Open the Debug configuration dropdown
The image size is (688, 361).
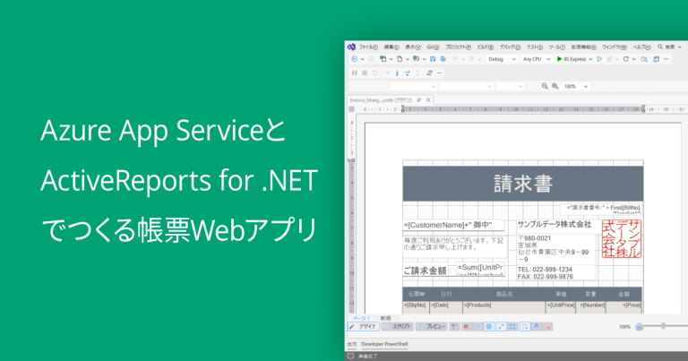coord(502,59)
